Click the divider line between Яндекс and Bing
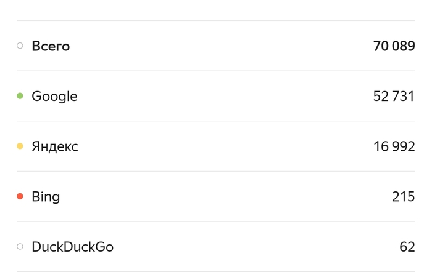The image size is (432, 272). pyautogui.click(x=216, y=171)
